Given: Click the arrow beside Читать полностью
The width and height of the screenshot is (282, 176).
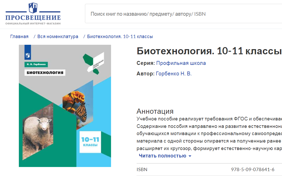Looking at the screenshot, I should (190, 156).
